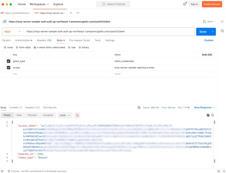
Task: Uncheck the scope parameter row
Action: tap(9, 68)
